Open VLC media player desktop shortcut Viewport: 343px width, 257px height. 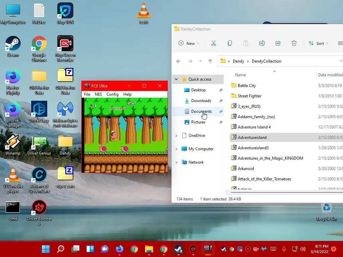click(x=13, y=180)
